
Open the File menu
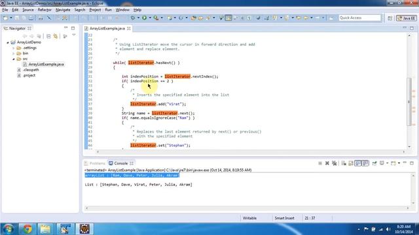(5, 10)
